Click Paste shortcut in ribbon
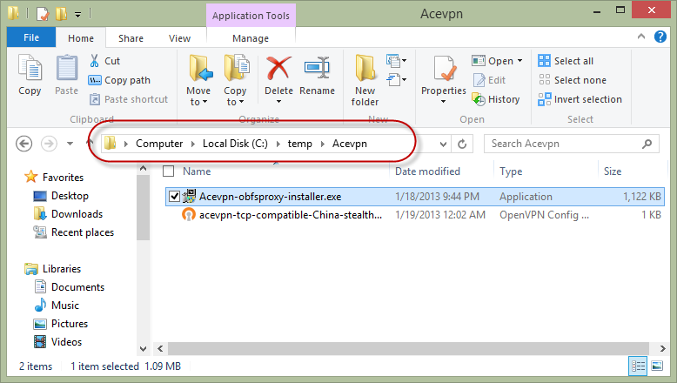This screenshot has height=383, width=677. point(128,99)
